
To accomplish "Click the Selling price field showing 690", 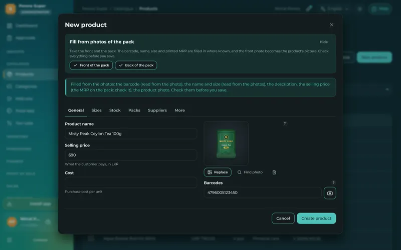I will click(131, 155).
